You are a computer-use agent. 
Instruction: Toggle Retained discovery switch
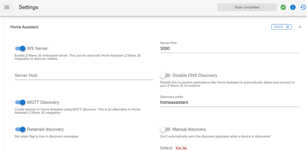coord(20,130)
